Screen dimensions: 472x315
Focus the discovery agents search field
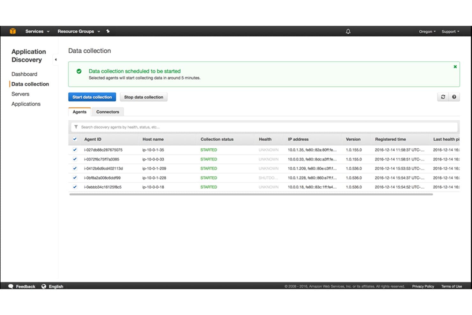tap(264, 127)
